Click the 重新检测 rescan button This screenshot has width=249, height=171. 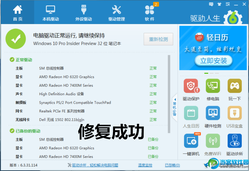158,39
